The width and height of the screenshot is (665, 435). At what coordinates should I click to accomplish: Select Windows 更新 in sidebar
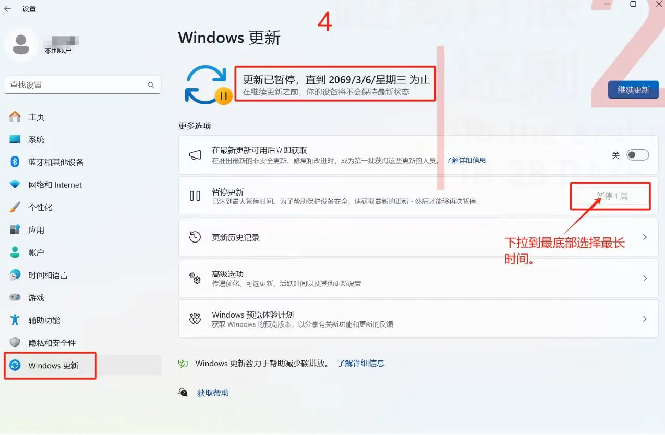point(82,365)
